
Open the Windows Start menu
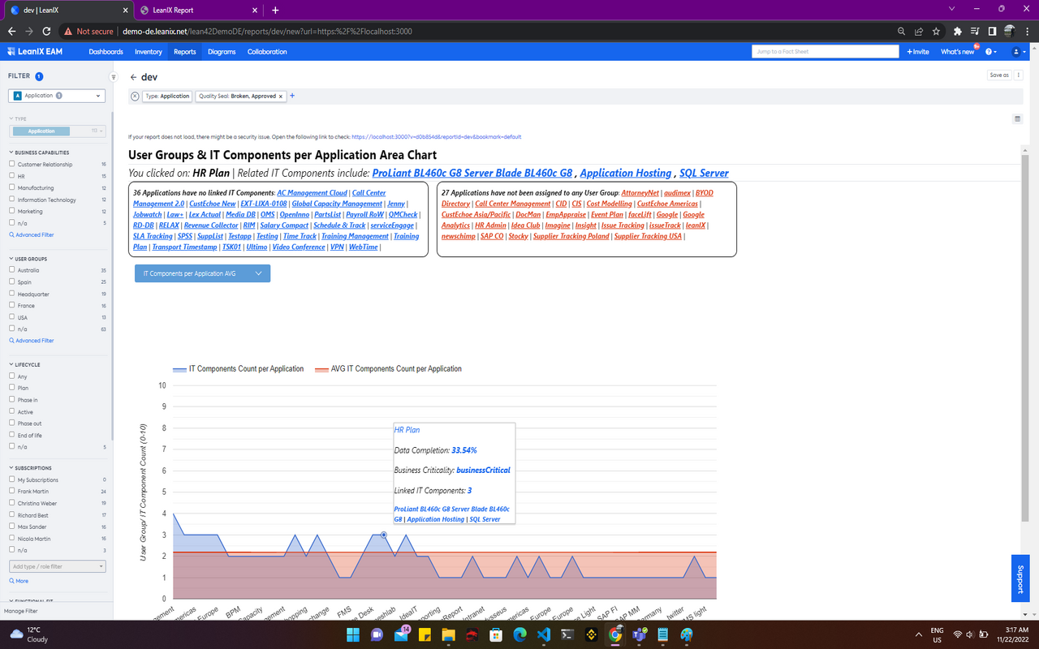[352, 634]
